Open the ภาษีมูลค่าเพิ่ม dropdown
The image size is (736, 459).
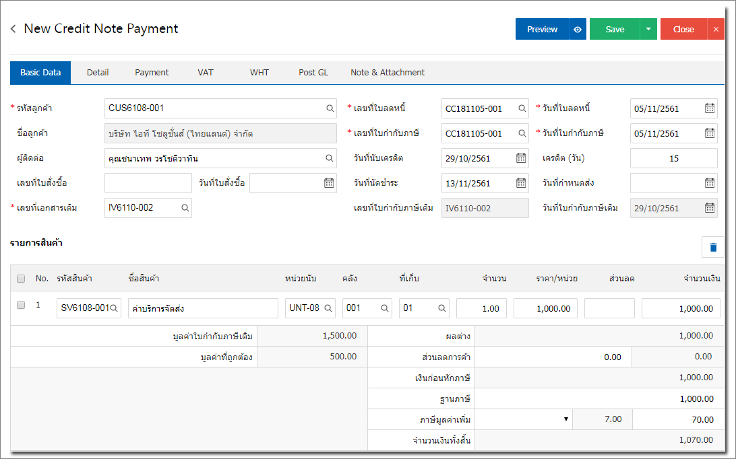(x=524, y=419)
